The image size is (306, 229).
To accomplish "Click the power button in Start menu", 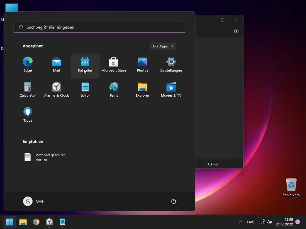I will click(x=174, y=201).
